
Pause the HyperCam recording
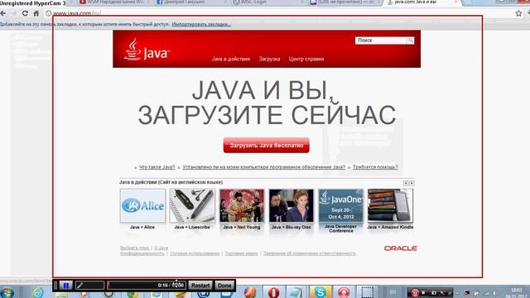66,286
